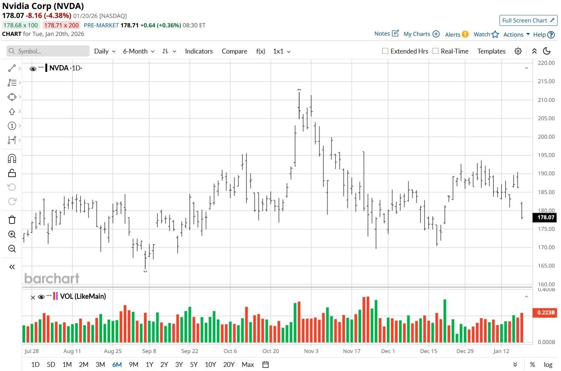Click the Help question mark icon

[x=551, y=34]
